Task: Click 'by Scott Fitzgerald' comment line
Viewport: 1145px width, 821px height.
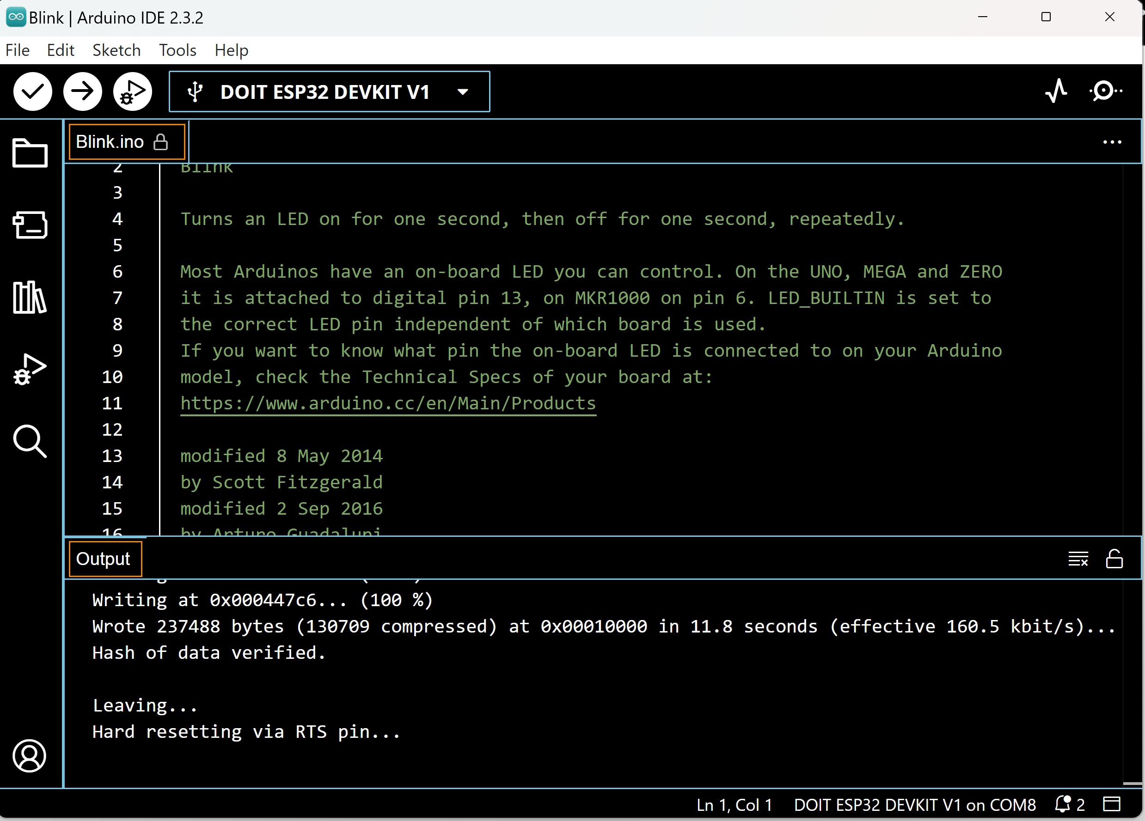Action: tap(282, 482)
